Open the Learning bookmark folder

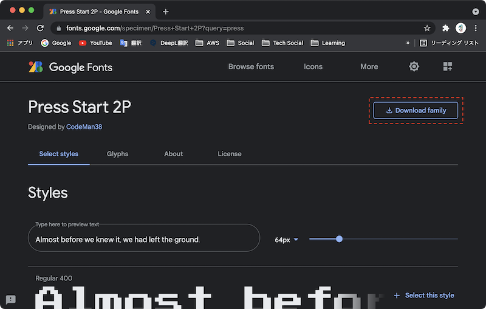pos(328,43)
